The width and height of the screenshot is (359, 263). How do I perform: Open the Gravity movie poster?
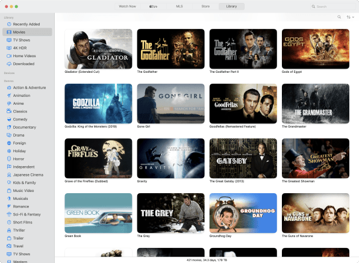point(171,158)
